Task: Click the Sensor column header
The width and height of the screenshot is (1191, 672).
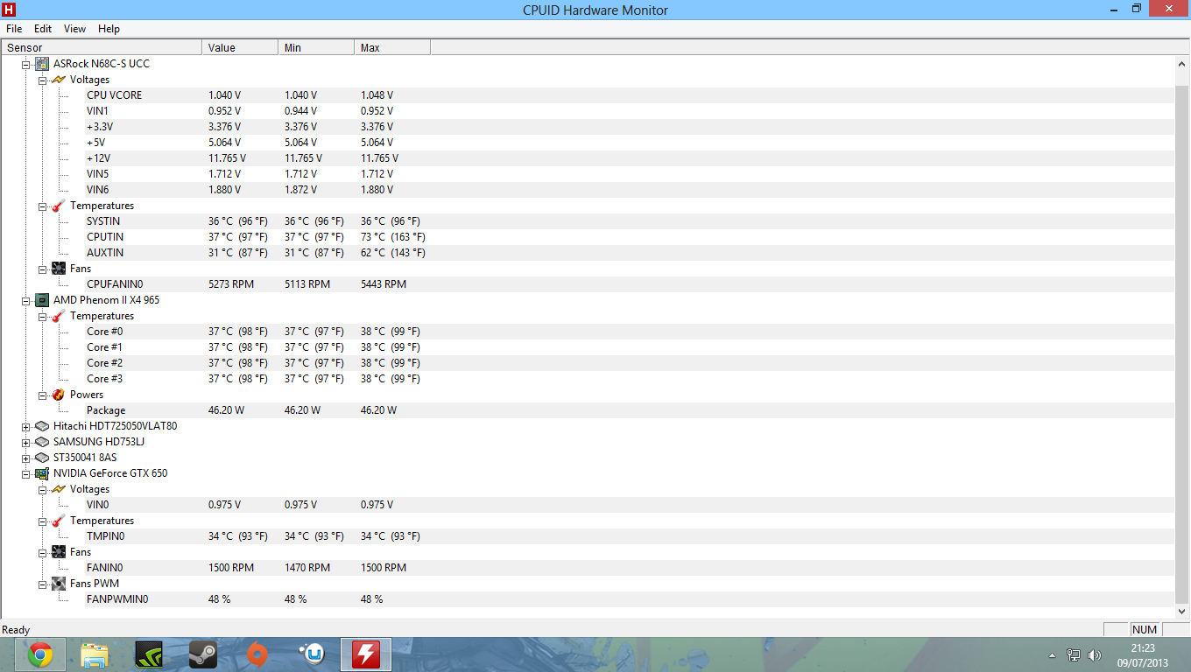Action: (102, 47)
